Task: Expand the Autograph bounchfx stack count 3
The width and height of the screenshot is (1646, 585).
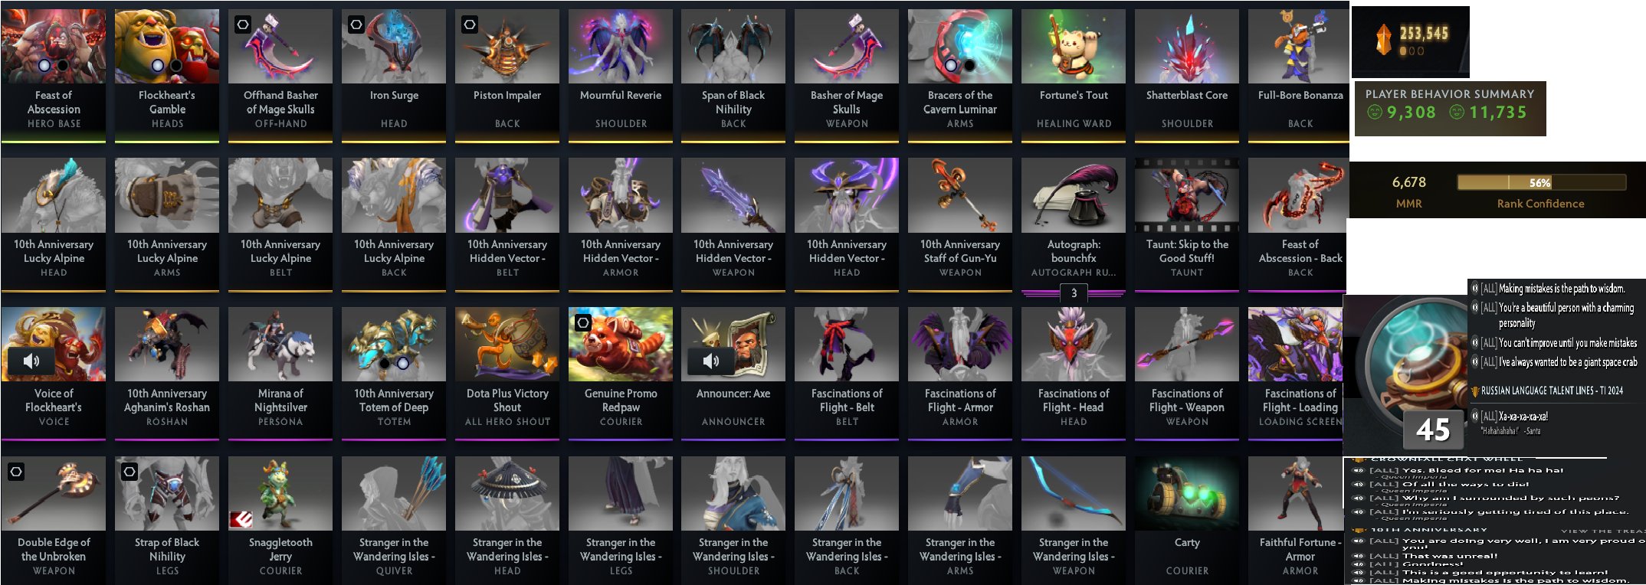Action: pyautogui.click(x=1074, y=293)
